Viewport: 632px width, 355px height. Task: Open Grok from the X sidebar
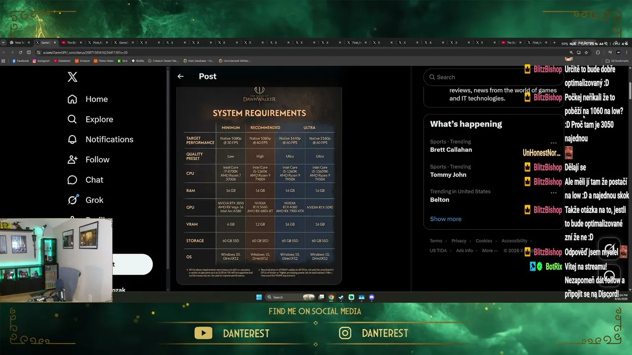[x=85, y=200]
